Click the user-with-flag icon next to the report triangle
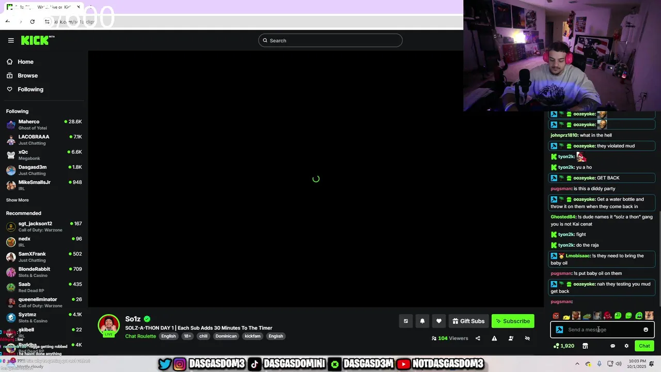661x372 pixels. pos(511,338)
